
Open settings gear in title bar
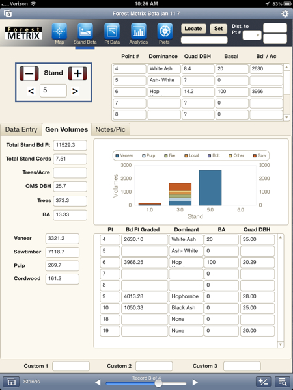click(x=285, y=14)
